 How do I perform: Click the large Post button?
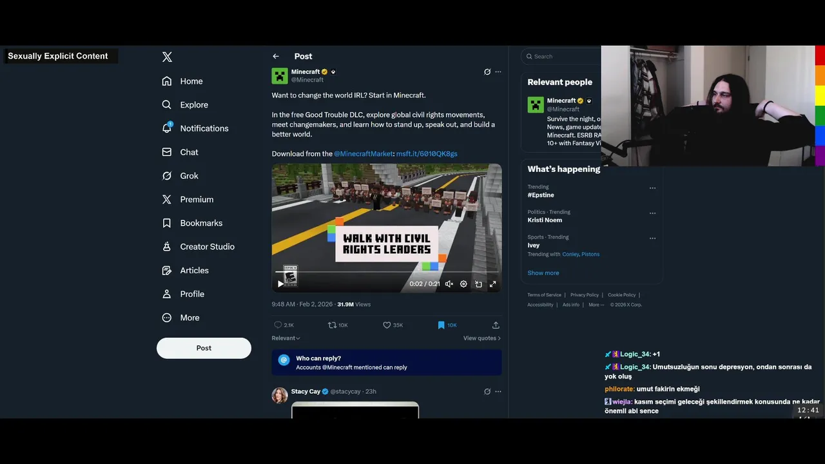(204, 348)
